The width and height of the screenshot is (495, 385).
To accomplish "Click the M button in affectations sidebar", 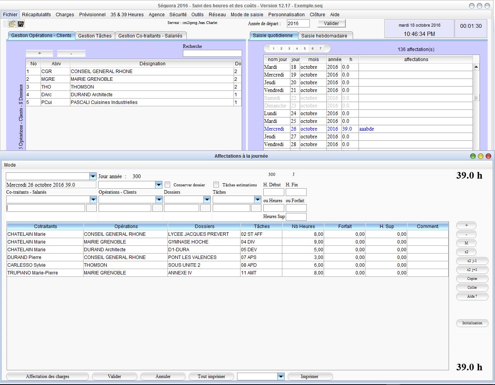I will point(466,243).
